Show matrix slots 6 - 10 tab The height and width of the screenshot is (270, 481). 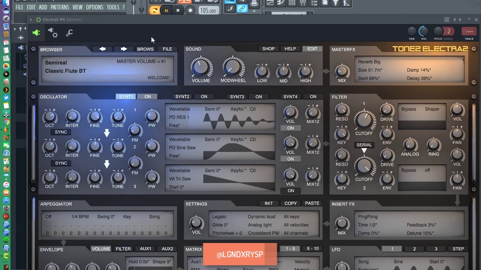tap(313, 249)
